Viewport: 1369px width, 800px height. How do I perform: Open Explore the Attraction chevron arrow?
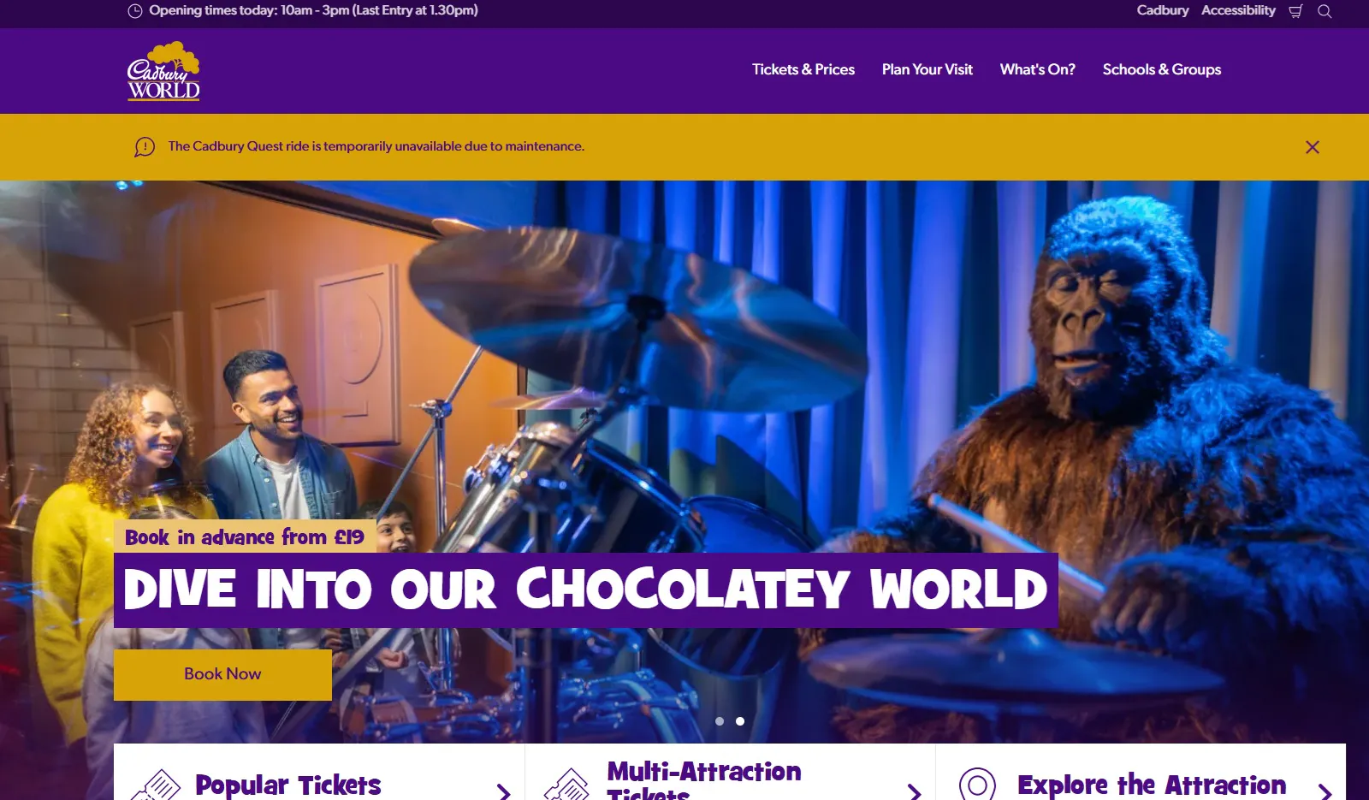pos(1325,792)
